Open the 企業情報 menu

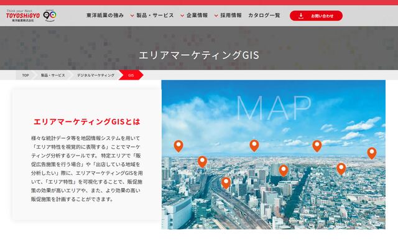(x=197, y=16)
